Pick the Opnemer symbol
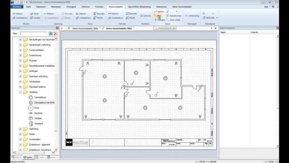Image resolution: width=289 pixels, height=163 pixels. click(35, 113)
